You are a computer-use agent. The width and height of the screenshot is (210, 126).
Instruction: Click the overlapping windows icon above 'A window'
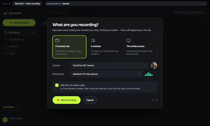pyautogui.click(x=93, y=41)
